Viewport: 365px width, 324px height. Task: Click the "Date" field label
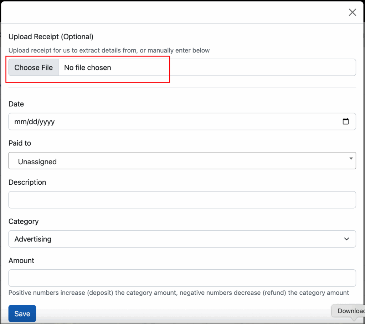point(16,104)
